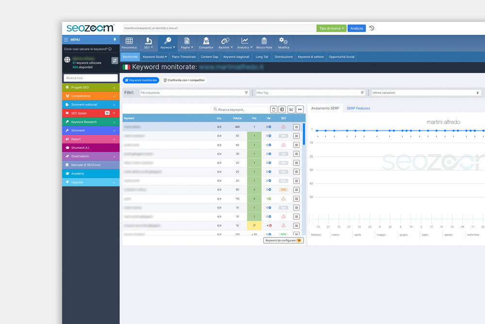Click the line chart icon above keyword table
The image size is (485, 324).
coord(291,109)
